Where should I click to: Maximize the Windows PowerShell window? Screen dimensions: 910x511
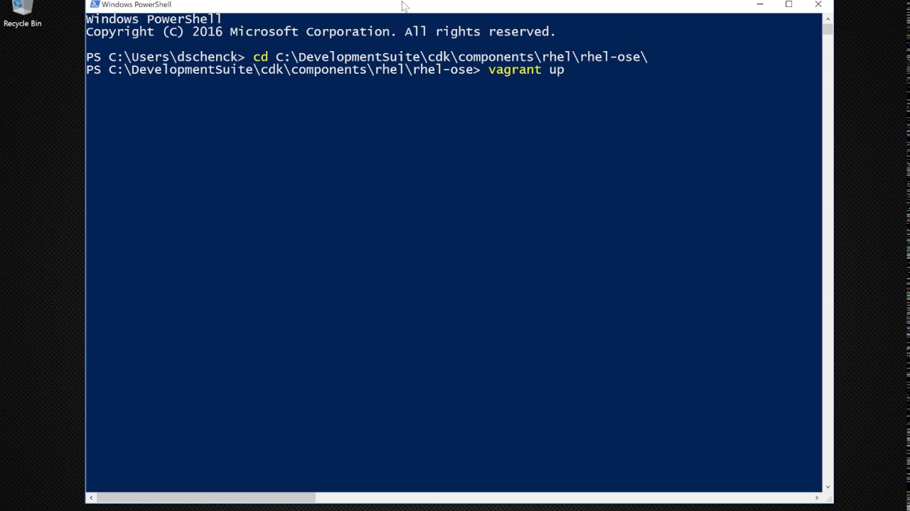point(788,4)
